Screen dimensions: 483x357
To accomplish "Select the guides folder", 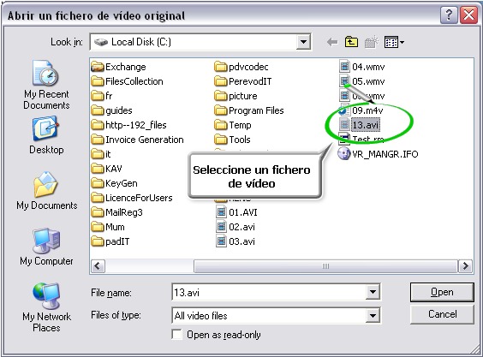I will point(112,110).
